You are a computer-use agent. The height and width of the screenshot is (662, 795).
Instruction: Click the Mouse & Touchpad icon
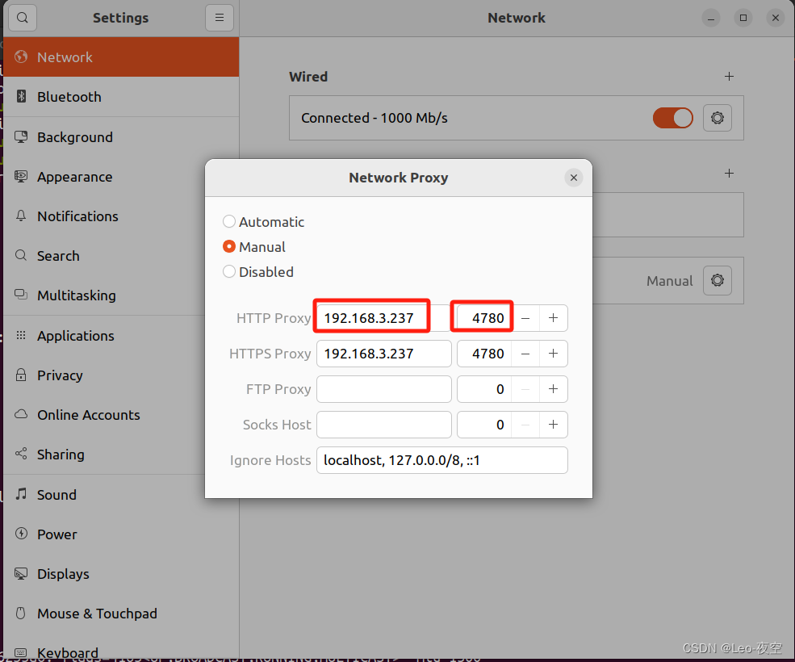tap(21, 613)
